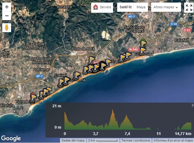Image resolution: width=194 pixels, height=143 pixels.
Task: Open Dades del mapa
Action: [73, 140]
